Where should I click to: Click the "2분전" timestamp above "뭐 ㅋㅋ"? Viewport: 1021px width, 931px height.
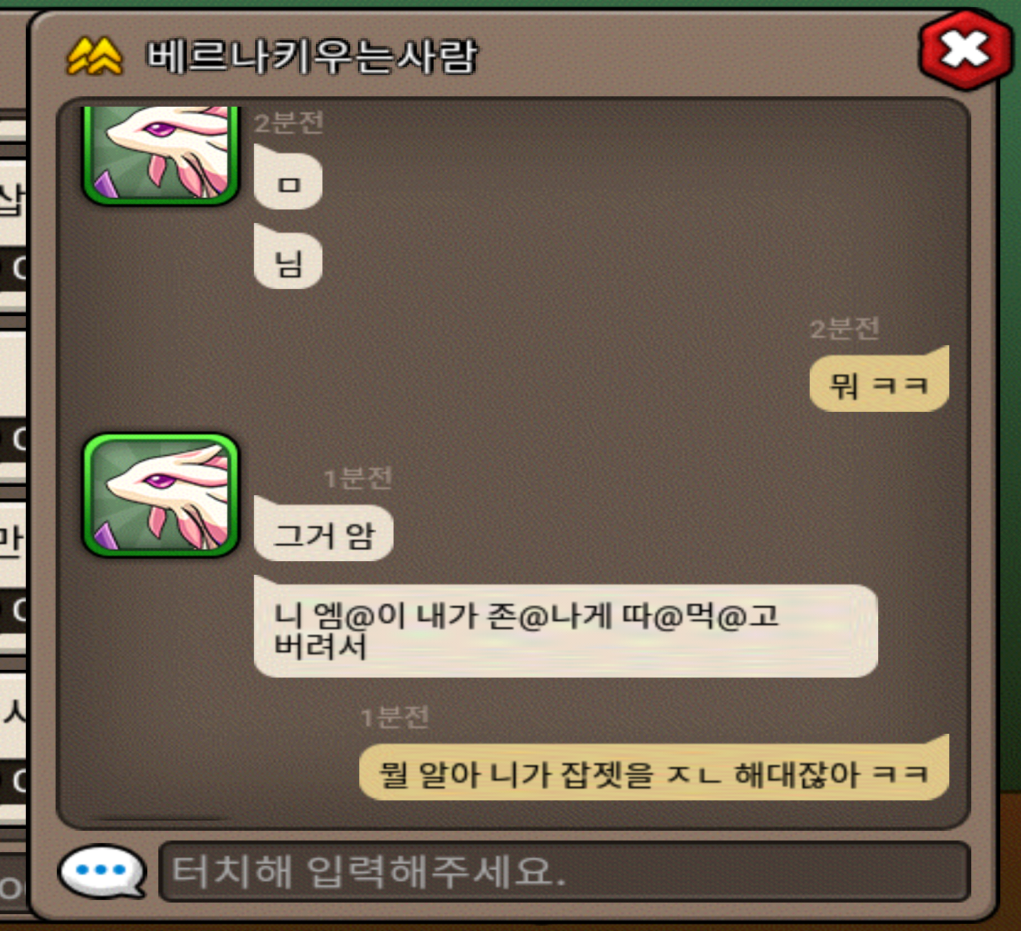[845, 328]
